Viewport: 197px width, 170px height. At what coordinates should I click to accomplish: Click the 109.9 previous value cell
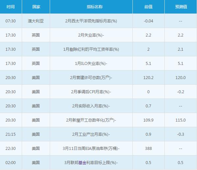tap(148, 120)
